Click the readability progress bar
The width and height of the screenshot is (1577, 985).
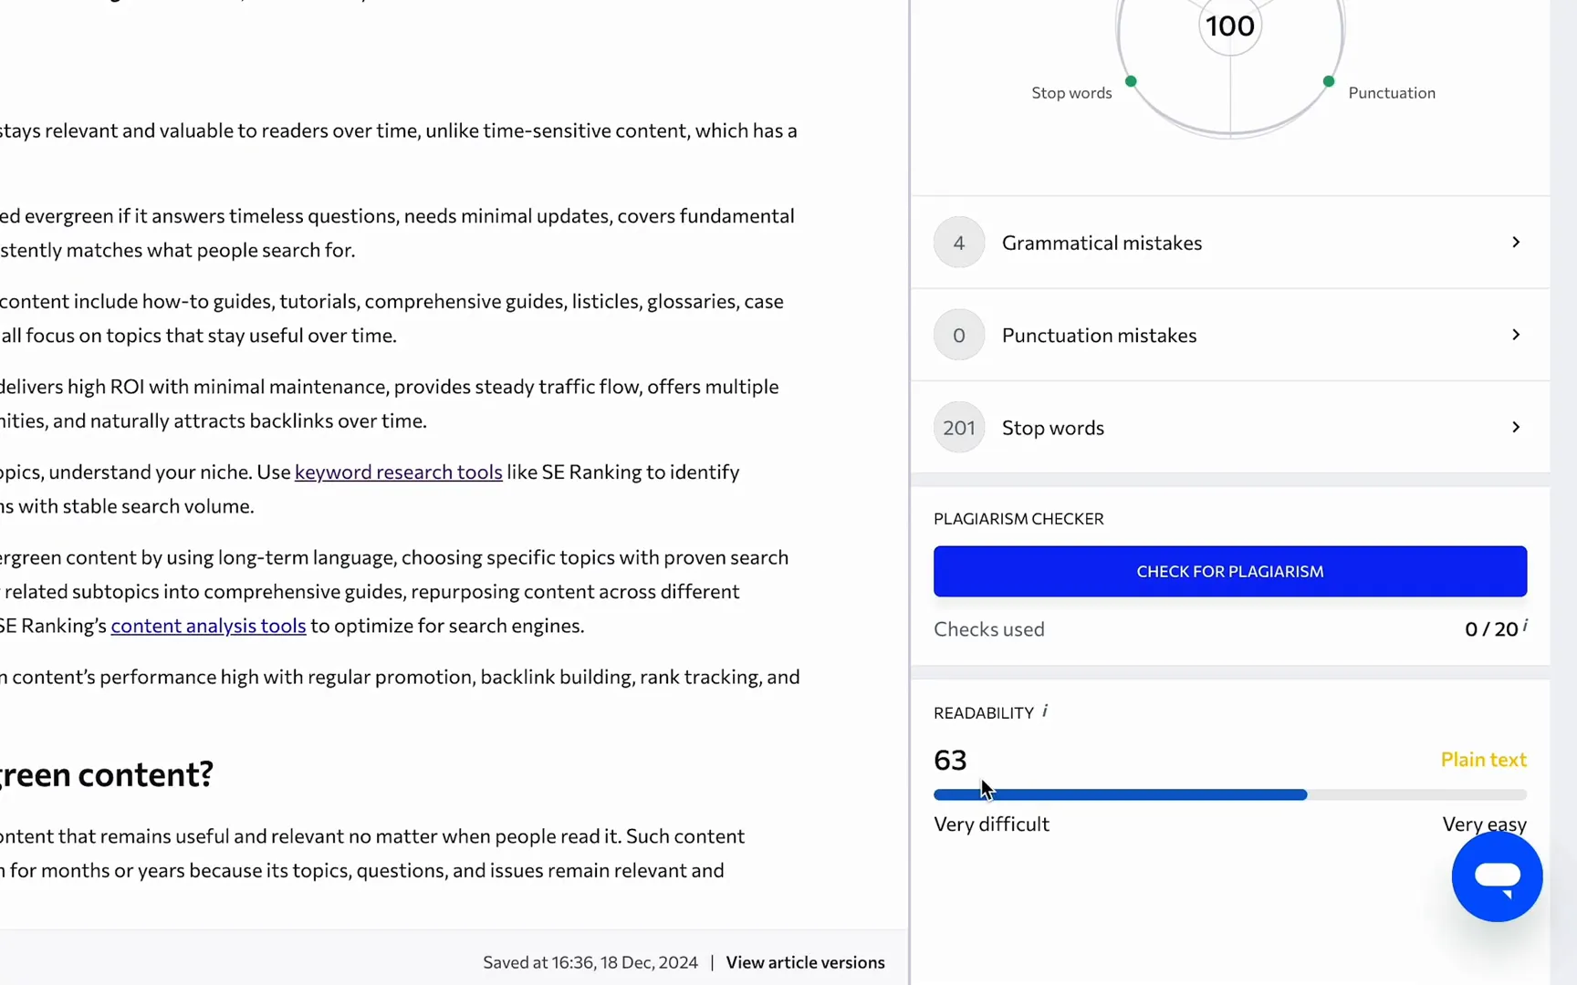pyautogui.click(x=1229, y=794)
